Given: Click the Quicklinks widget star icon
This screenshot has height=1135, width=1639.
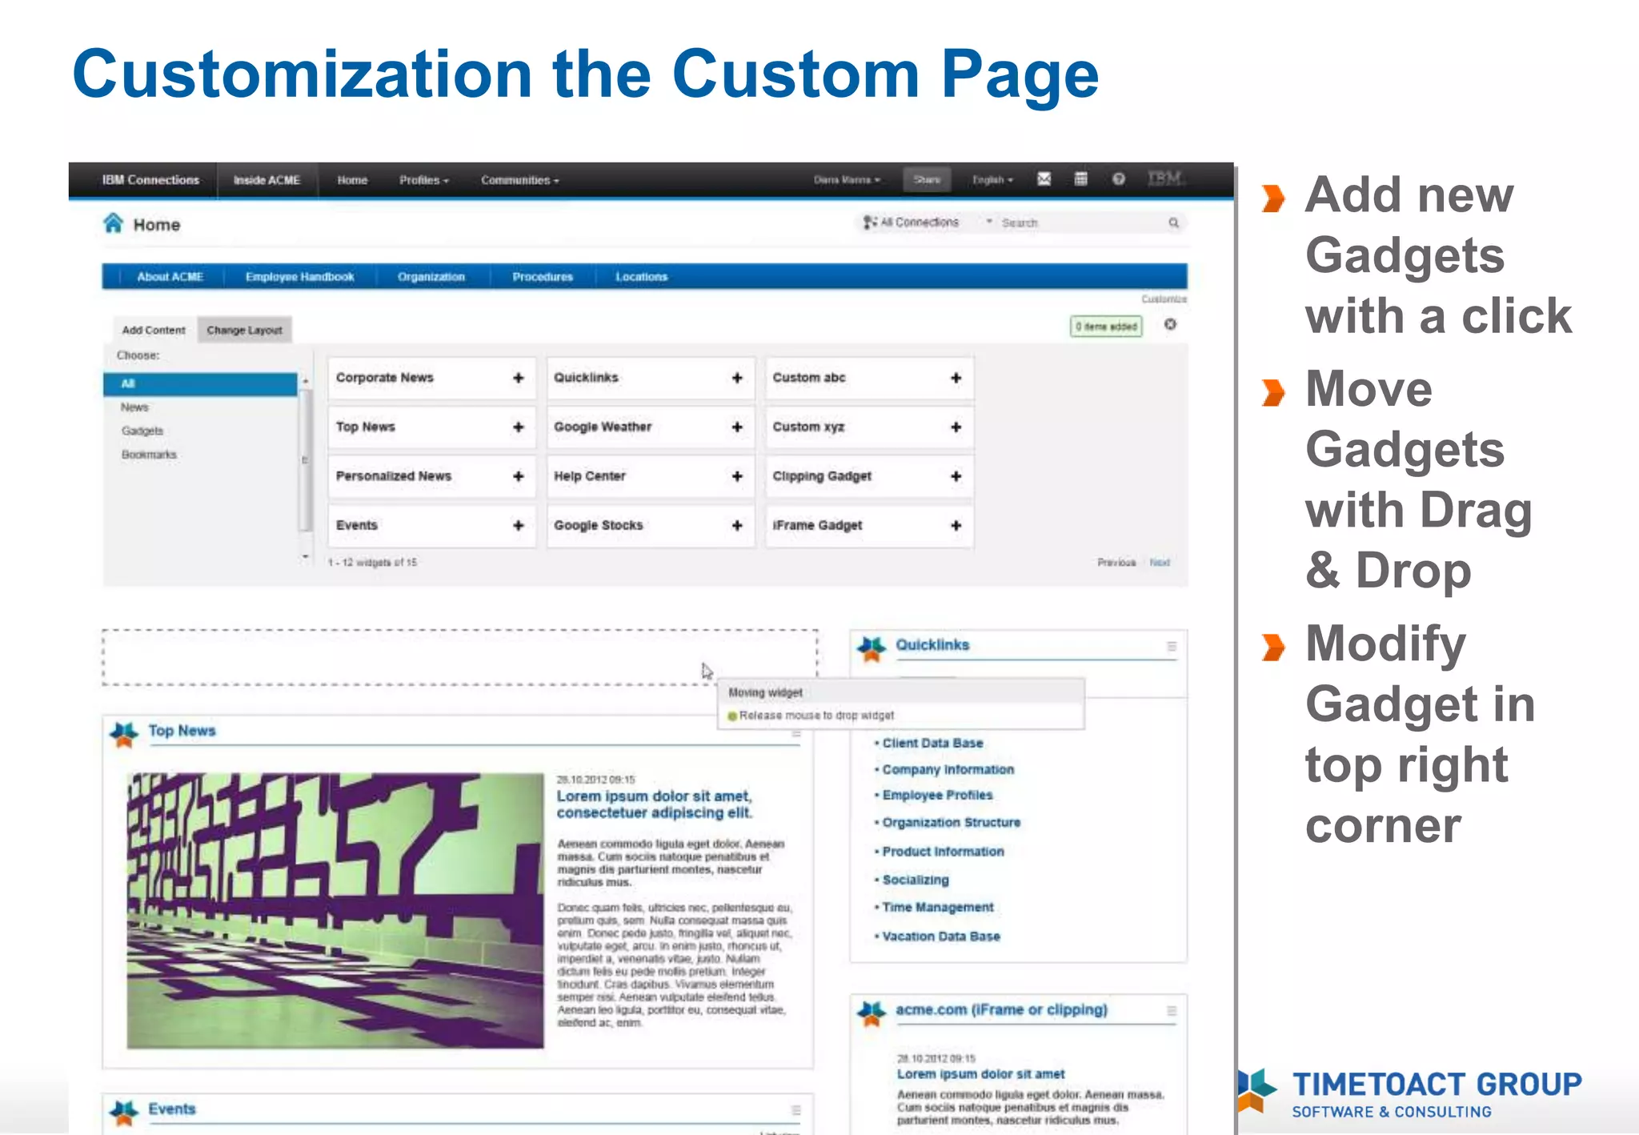Looking at the screenshot, I should click(x=872, y=648).
